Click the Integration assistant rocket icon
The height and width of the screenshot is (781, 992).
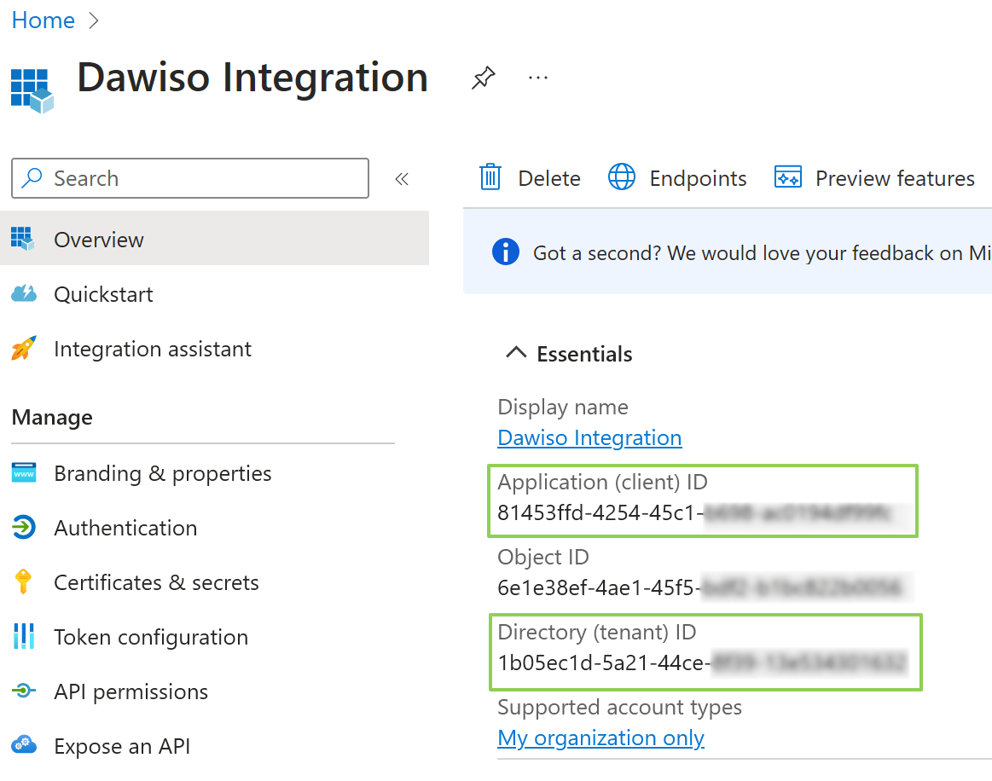pos(23,349)
